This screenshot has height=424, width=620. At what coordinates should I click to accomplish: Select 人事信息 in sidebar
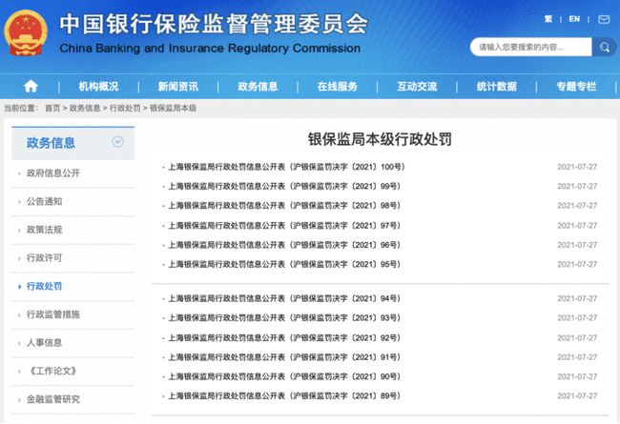(44, 343)
